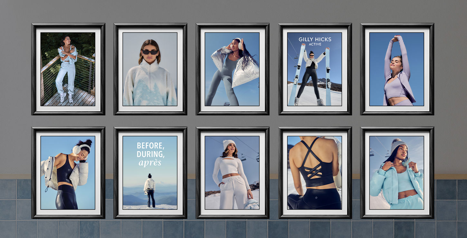The width and height of the screenshot is (467, 238).
Task: Click the 'GILLY HICKS' heading text
Action: click(x=315, y=40)
